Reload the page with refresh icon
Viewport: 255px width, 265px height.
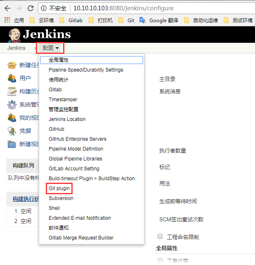(31, 8)
